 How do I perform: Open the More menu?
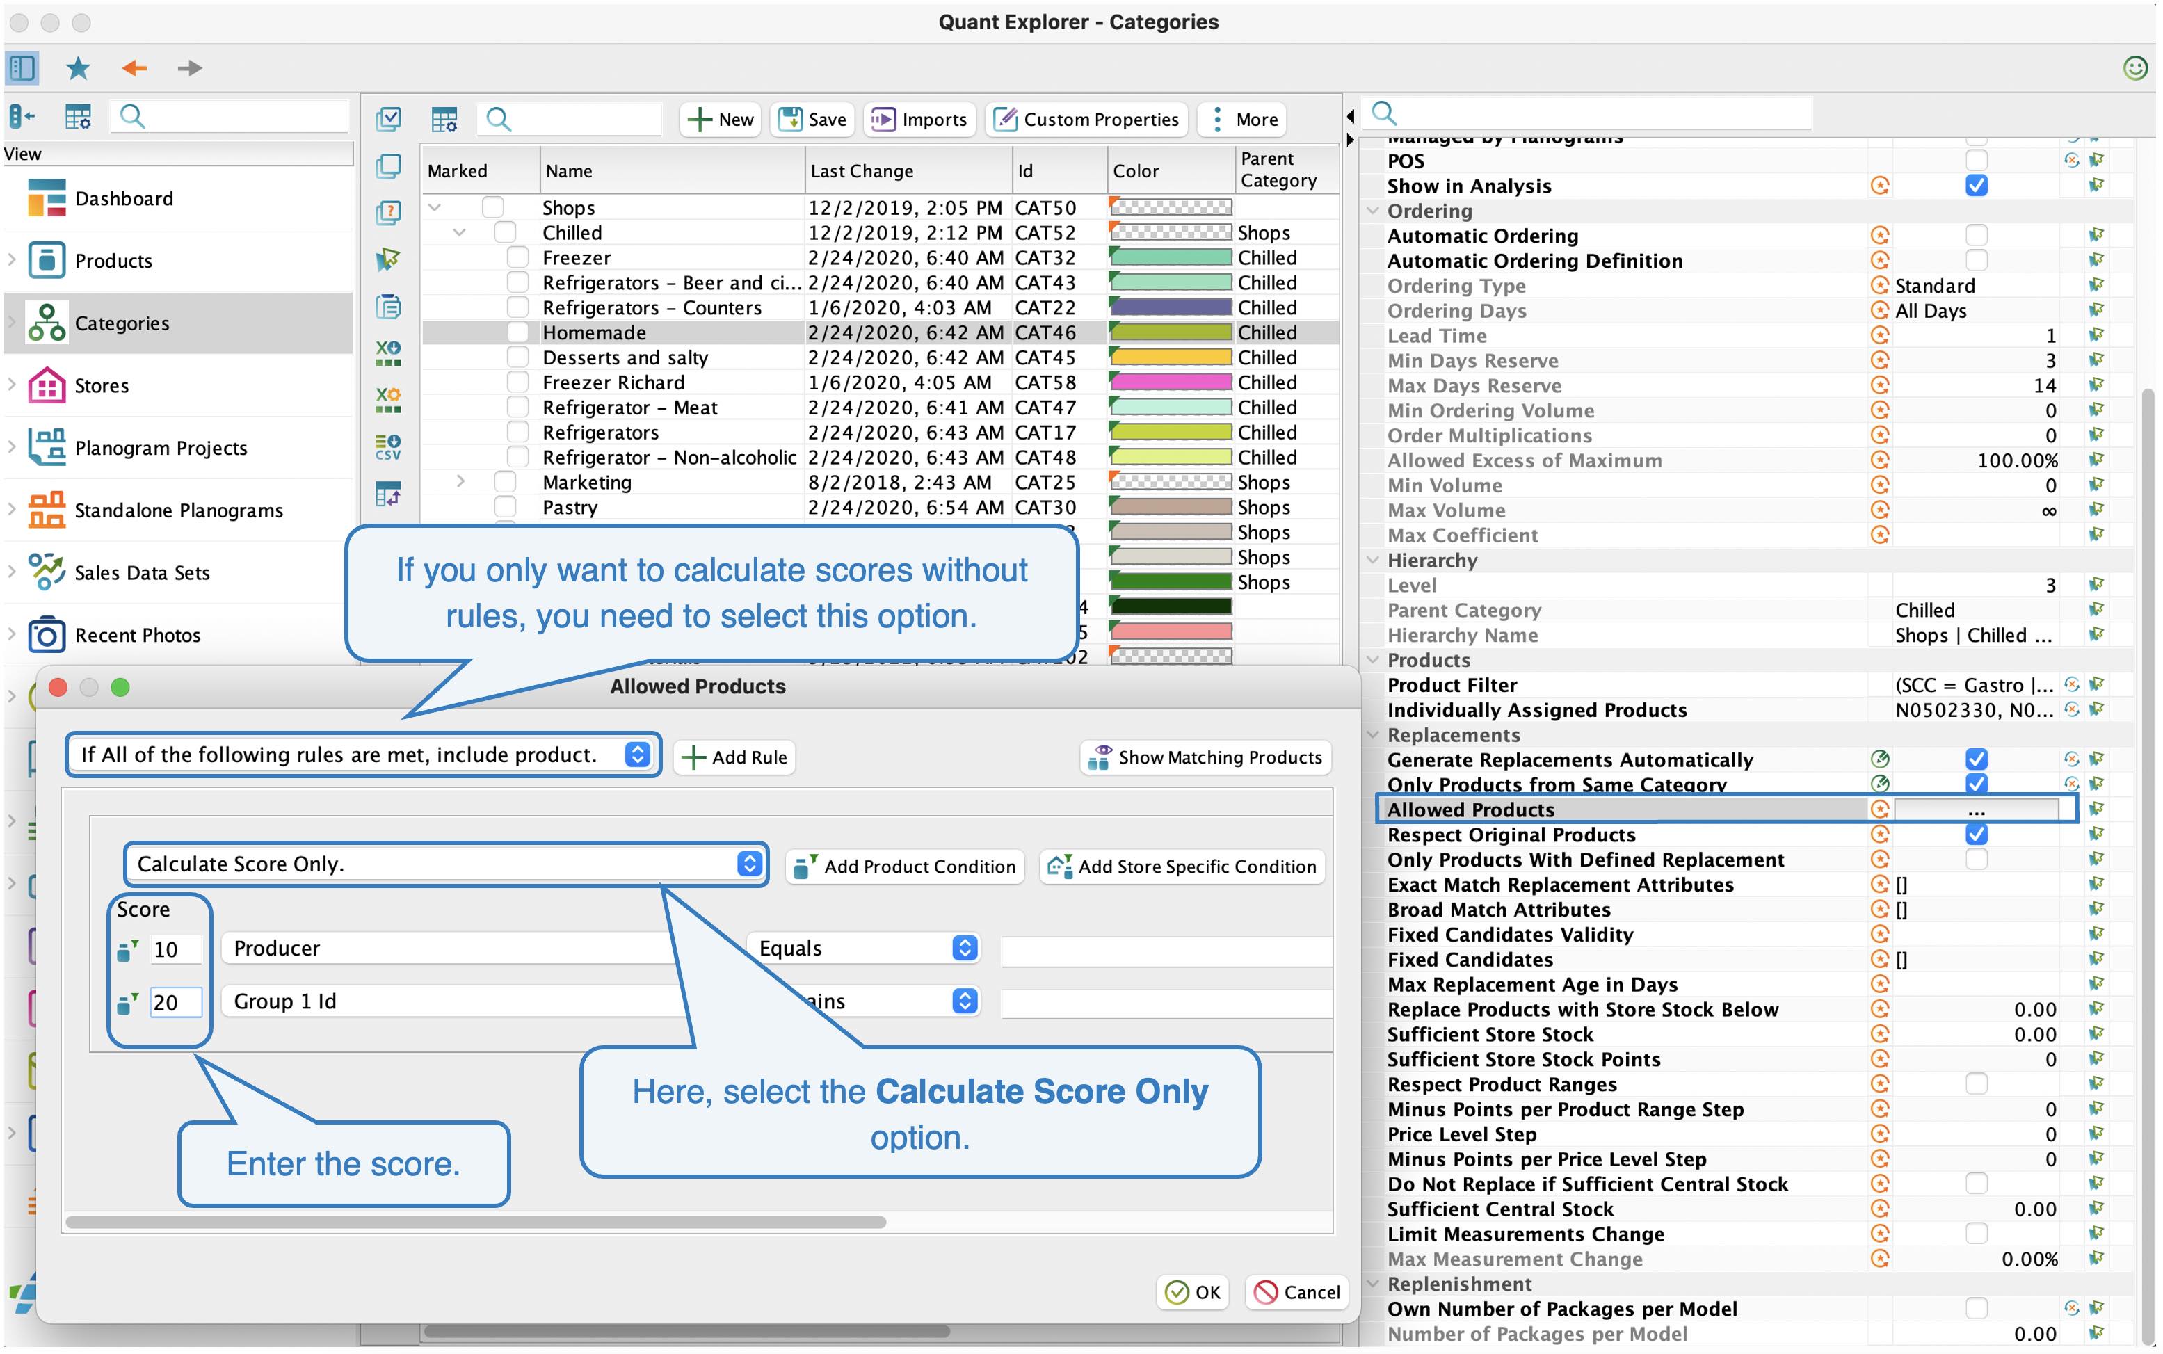(x=1242, y=120)
